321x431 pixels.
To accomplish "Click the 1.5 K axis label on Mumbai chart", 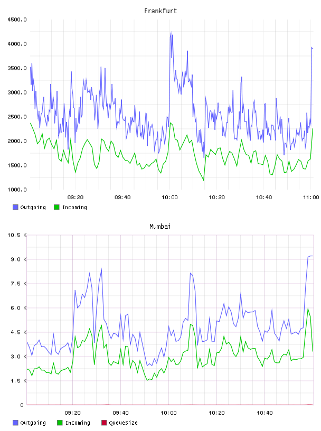I will point(18,381).
